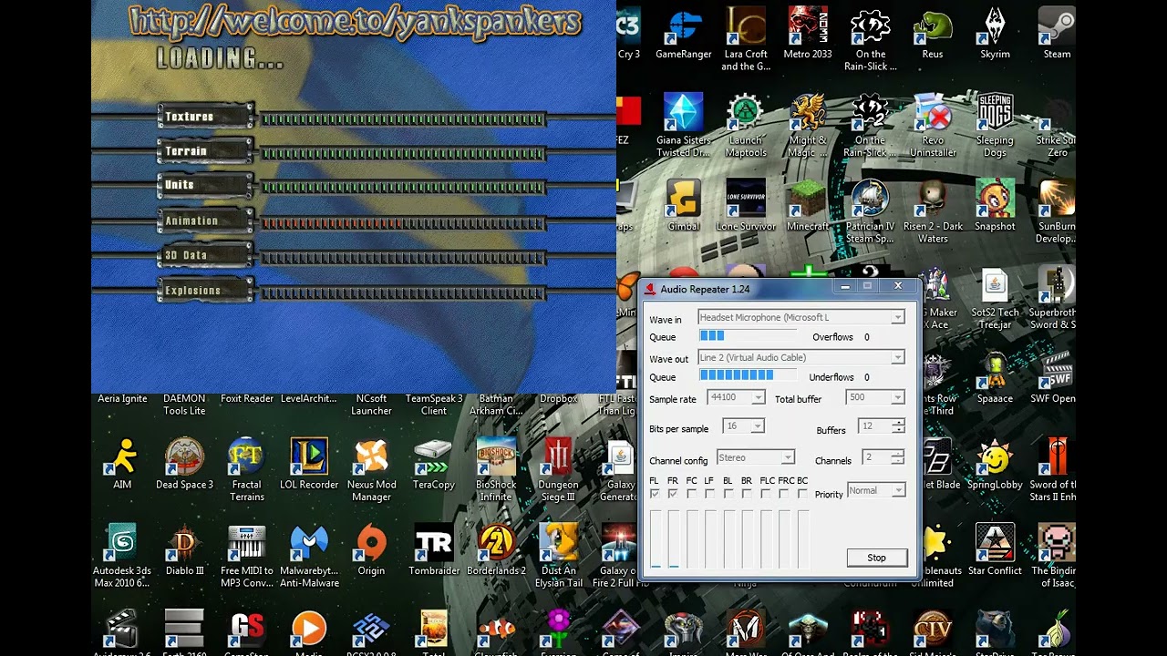
Task: Open the Metro 2033 desktop icon
Action: coord(808,35)
